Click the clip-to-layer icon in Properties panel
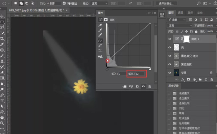 [x=124, y=86]
